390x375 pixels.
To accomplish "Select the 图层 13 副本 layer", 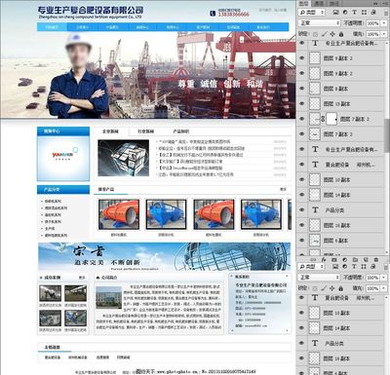I will tap(346, 104).
